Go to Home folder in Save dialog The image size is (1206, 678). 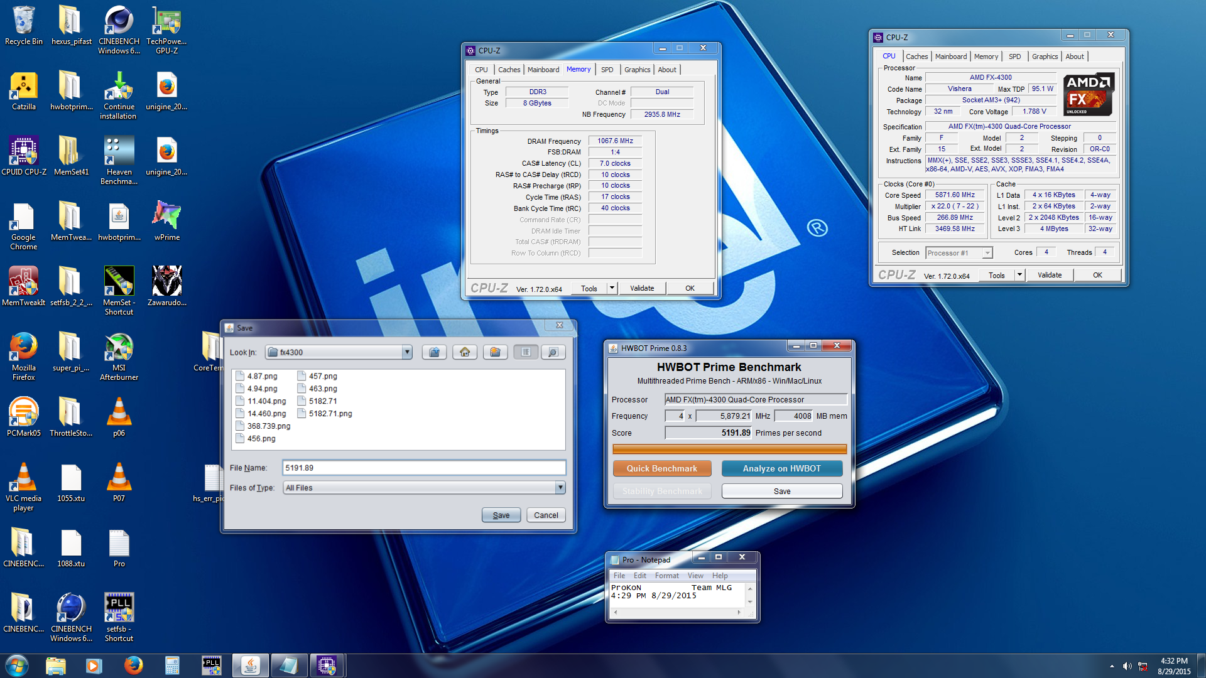point(465,352)
